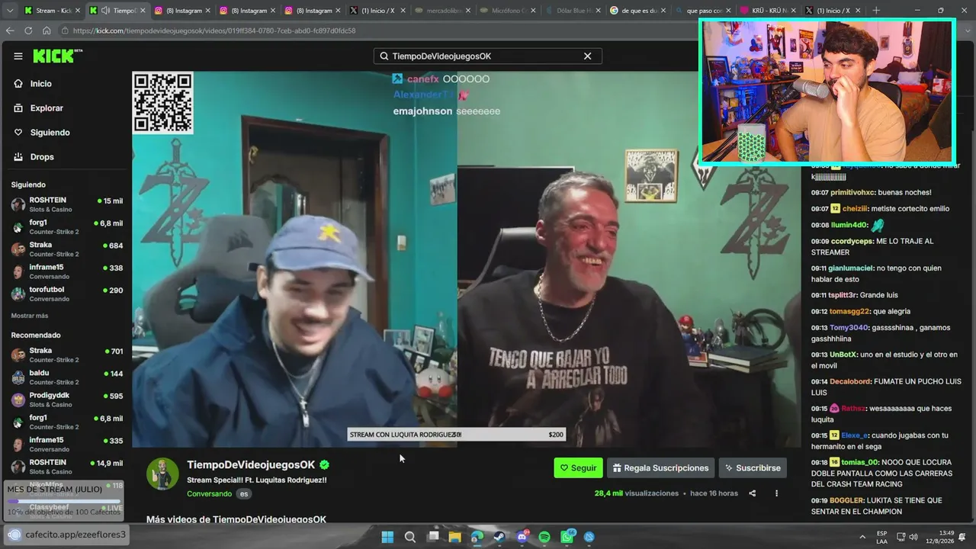Open Straka channel with 701 viewers
Image resolution: width=976 pixels, height=549 pixels.
pos(67,355)
